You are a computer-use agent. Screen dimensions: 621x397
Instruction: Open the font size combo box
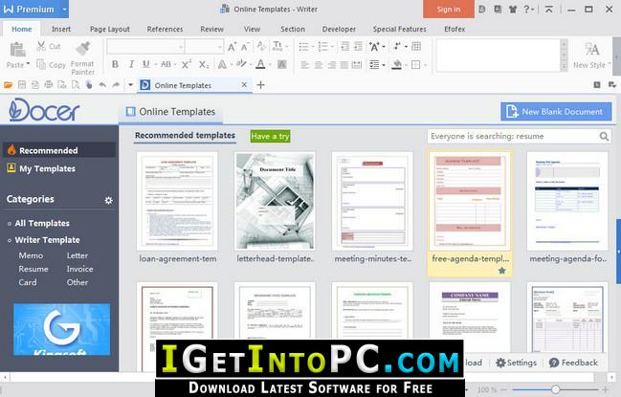pos(205,47)
